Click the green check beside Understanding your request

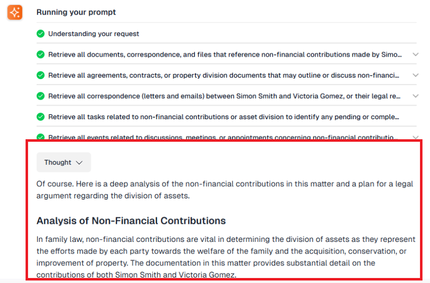coord(41,34)
